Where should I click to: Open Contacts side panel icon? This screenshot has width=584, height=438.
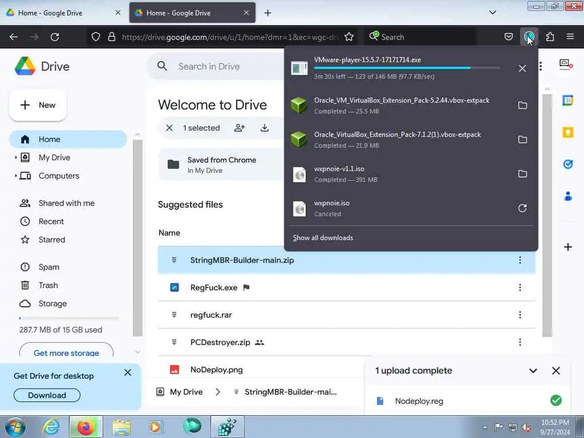pyautogui.click(x=567, y=196)
